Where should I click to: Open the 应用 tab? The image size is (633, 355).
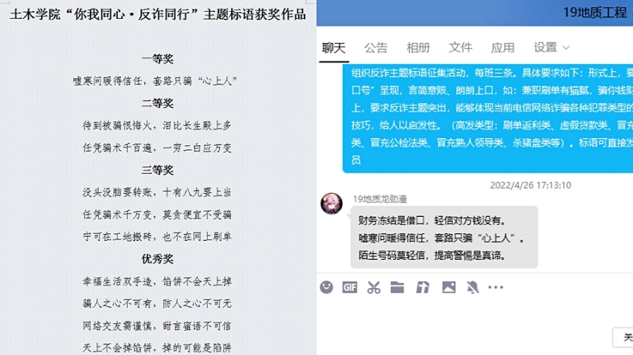(x=502, y=48)
